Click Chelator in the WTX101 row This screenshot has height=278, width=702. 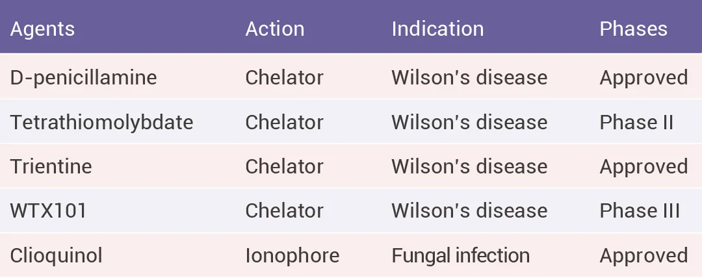point(284,211)
